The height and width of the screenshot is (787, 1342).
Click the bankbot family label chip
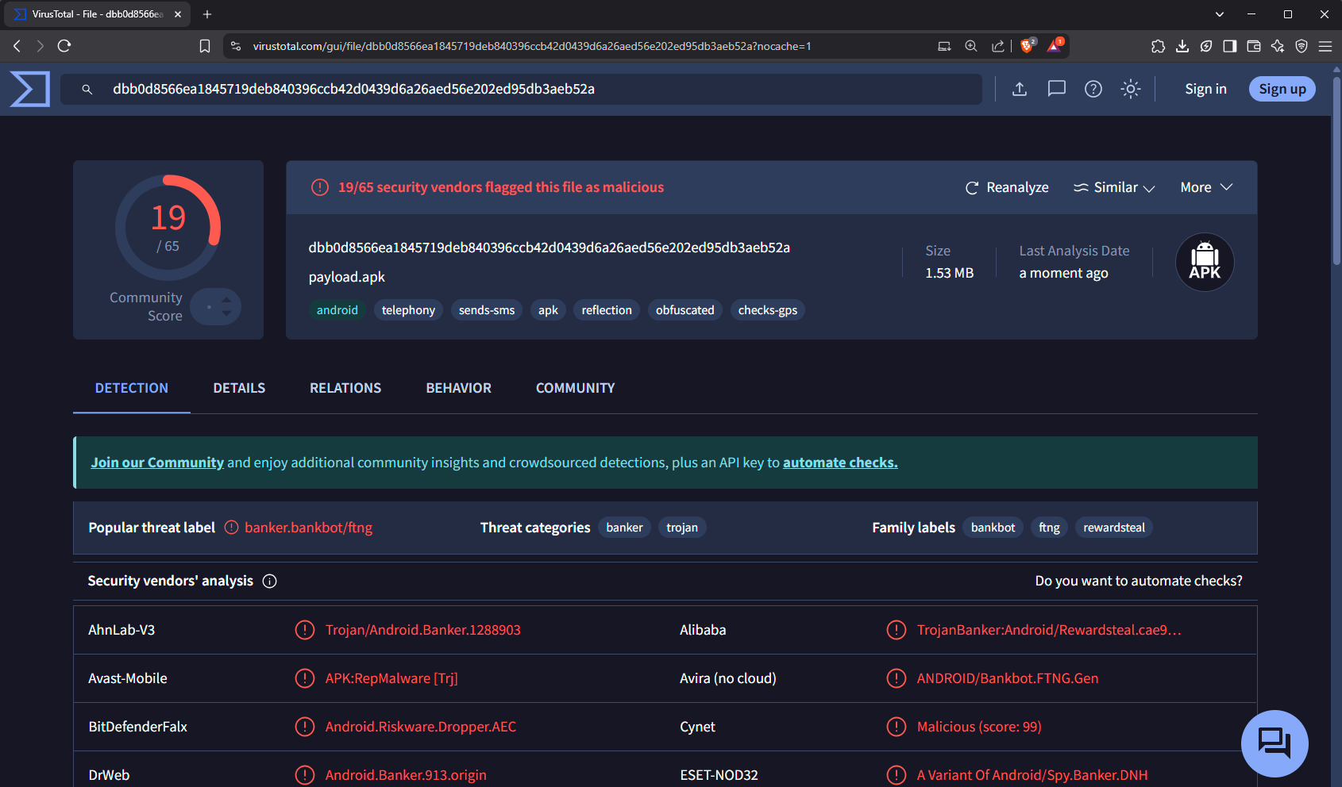993,528
